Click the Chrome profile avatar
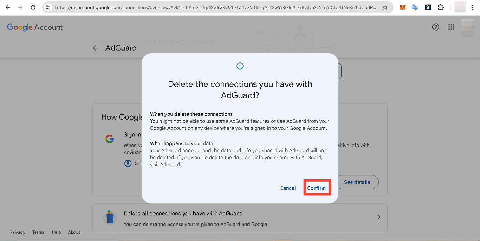This screenshot has height=241, width=480. [460, 7]
